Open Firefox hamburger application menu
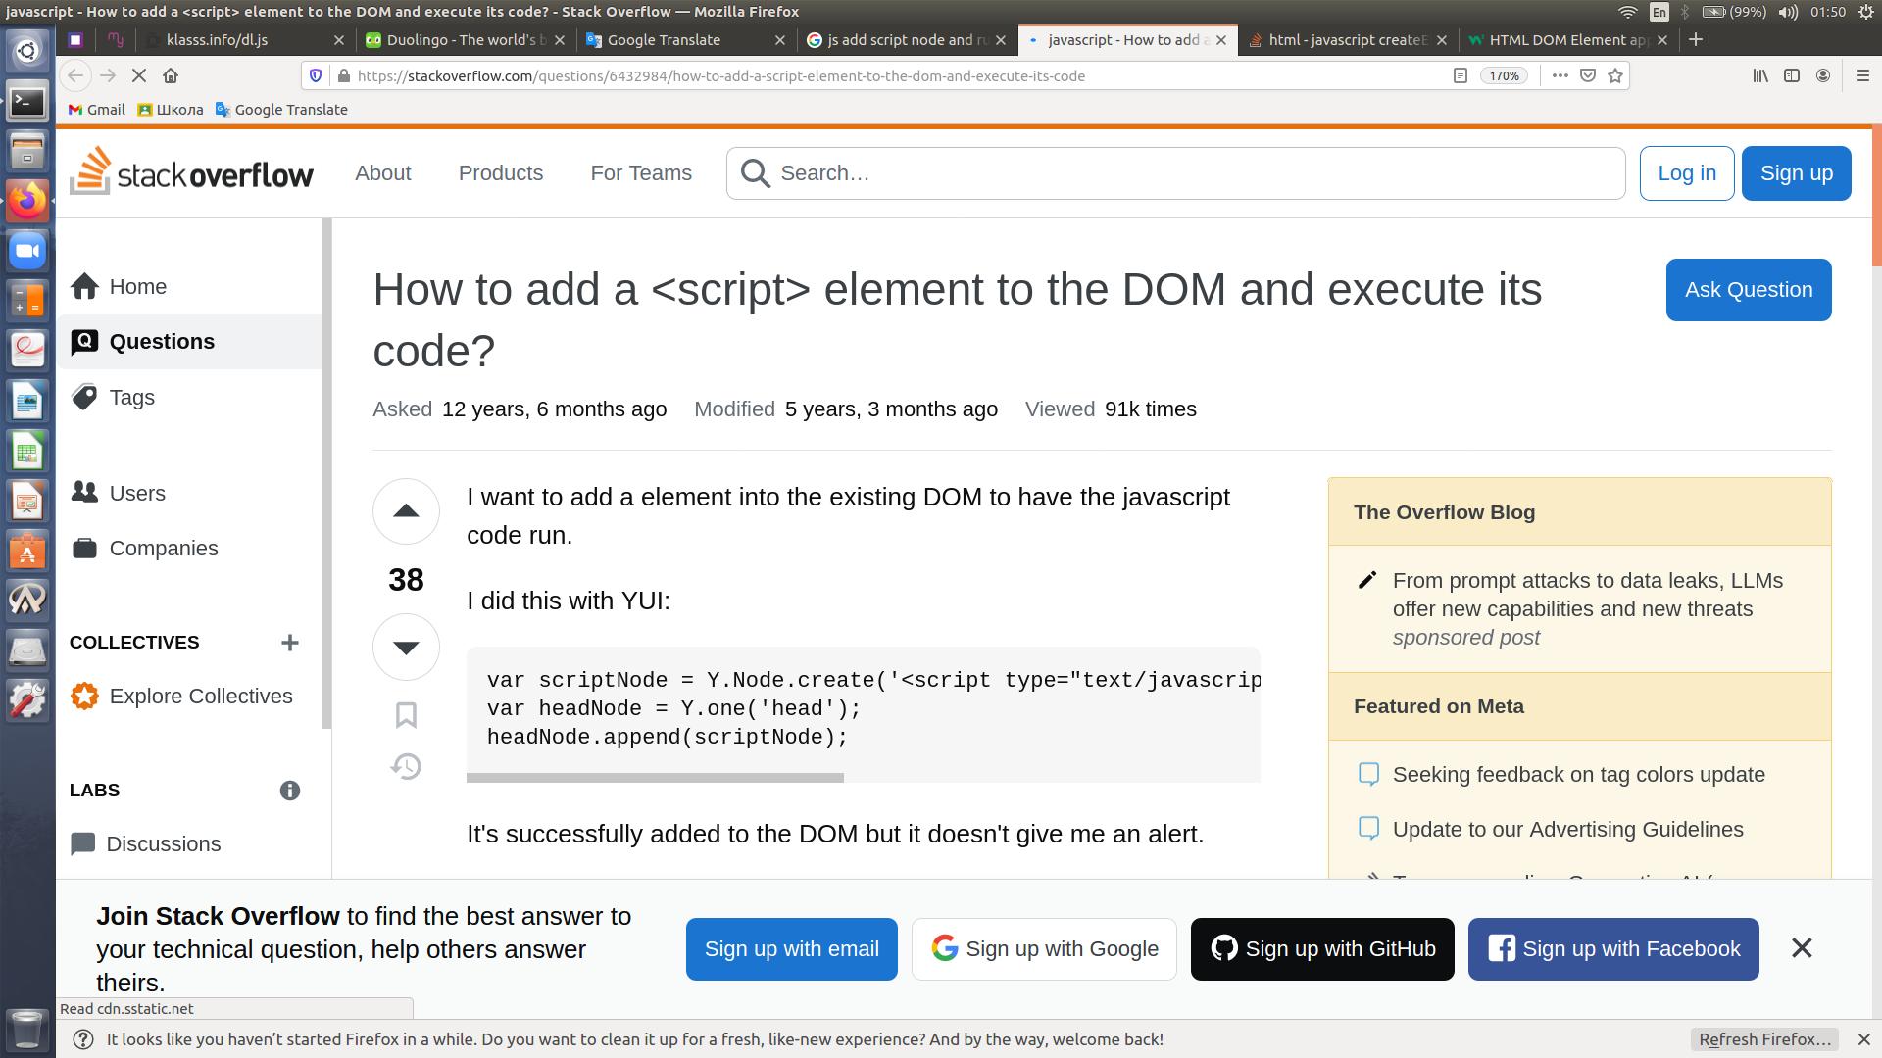This screenshot has width=1882, height=1058. (x=1862, y=75)
